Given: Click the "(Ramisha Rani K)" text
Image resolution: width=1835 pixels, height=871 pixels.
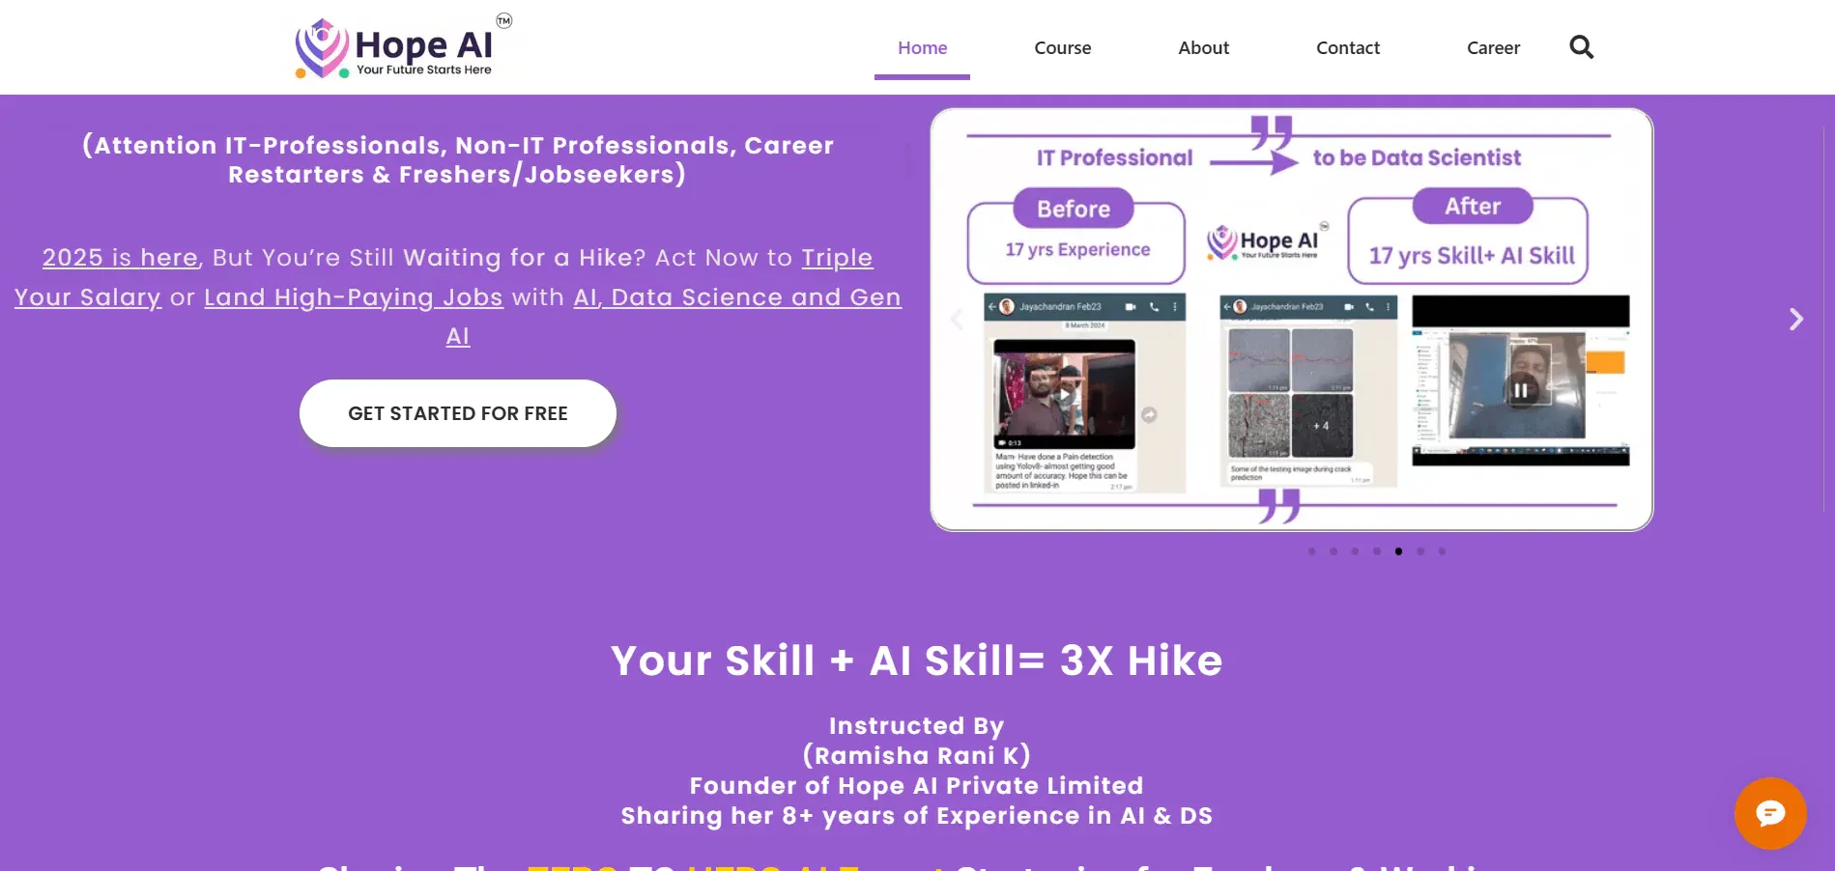Looking at the screenshot, I should pyautogui.click(x=916, y=755).
